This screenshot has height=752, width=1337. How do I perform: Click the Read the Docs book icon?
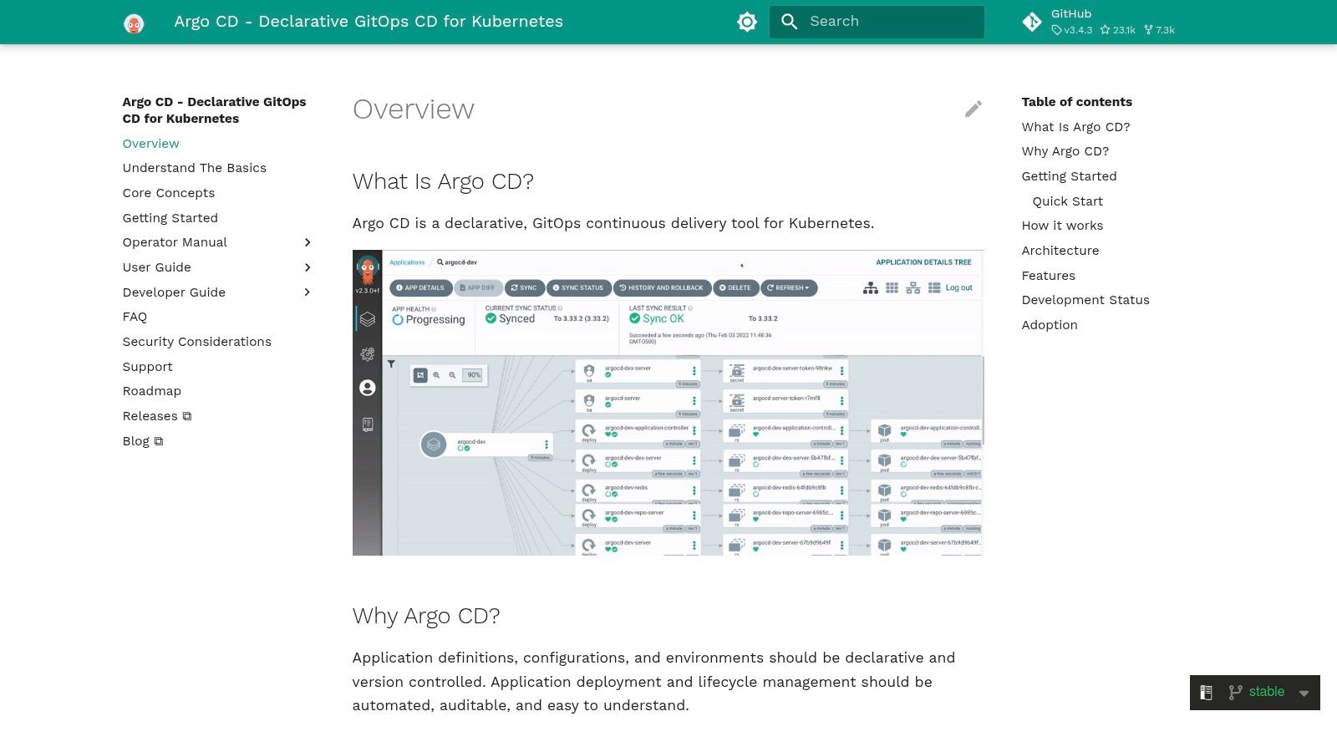(x=1206, y=693)
